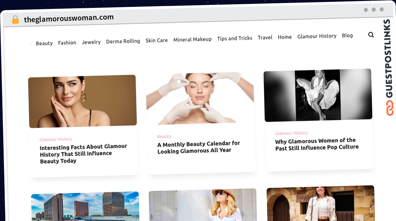Open article Interesting Facts About Glamour History
The image size is (396, 221).
coord(83,154)
